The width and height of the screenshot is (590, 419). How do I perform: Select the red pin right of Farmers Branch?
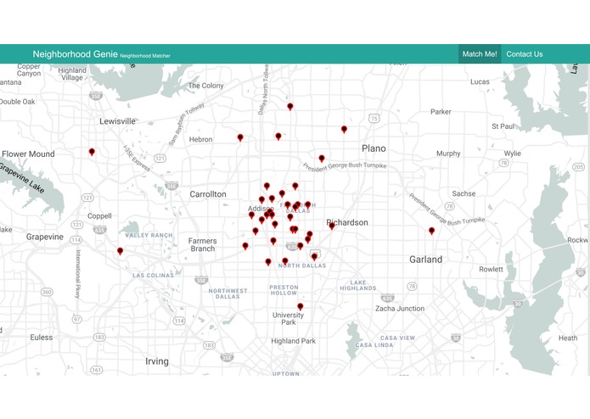pyautogui.click(x=245, y=246)
